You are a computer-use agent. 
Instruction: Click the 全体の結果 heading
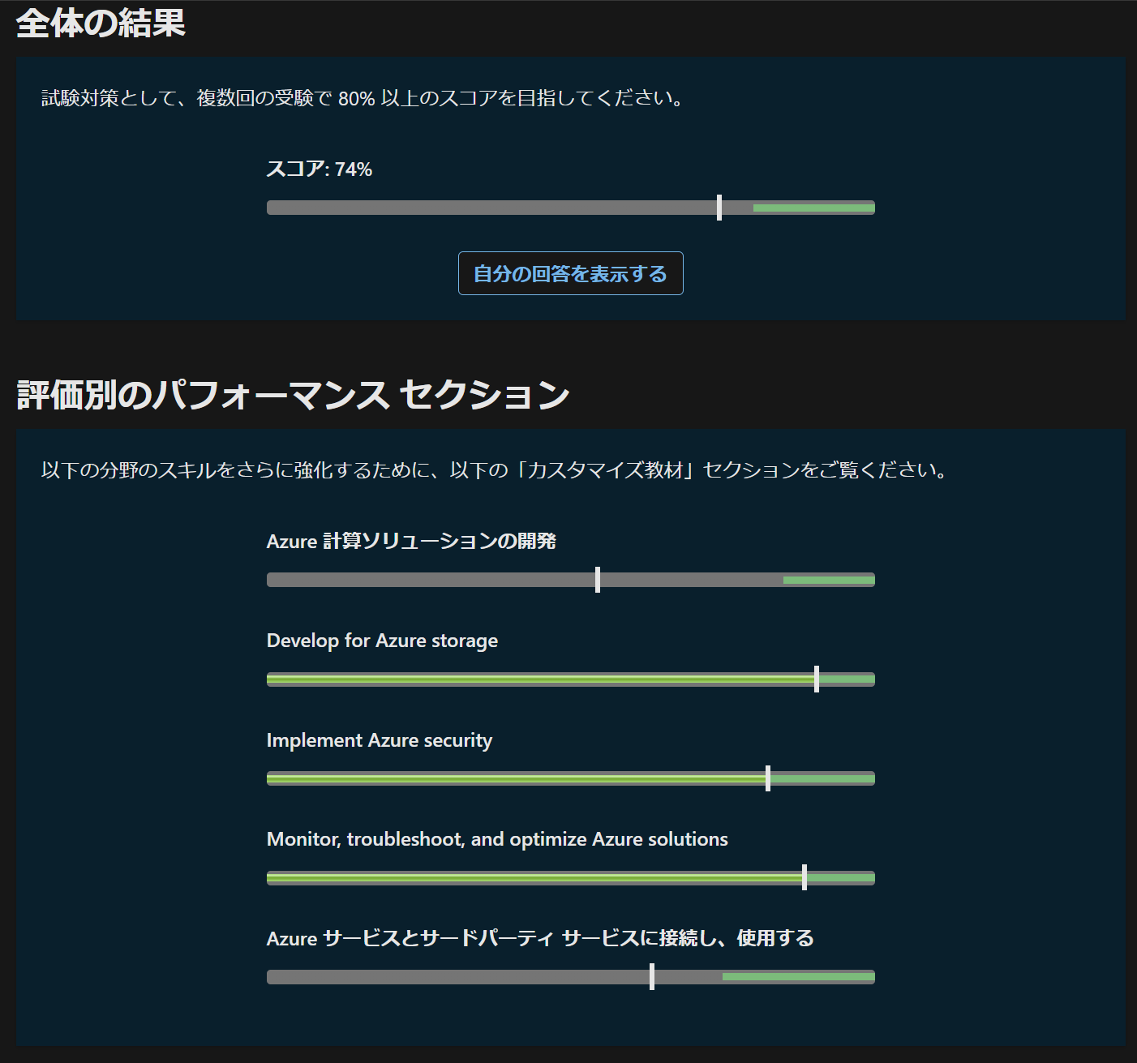pos(101,24)
